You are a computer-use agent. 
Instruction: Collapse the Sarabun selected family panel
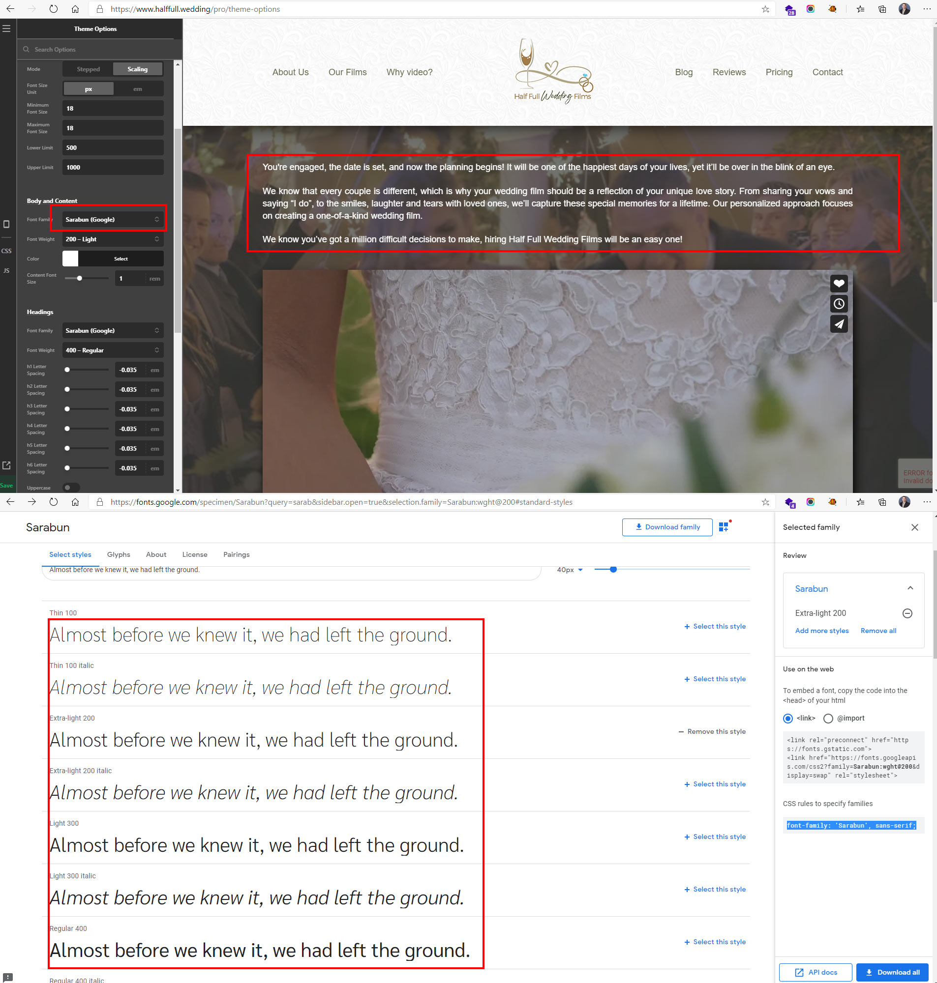click(910, 588)
